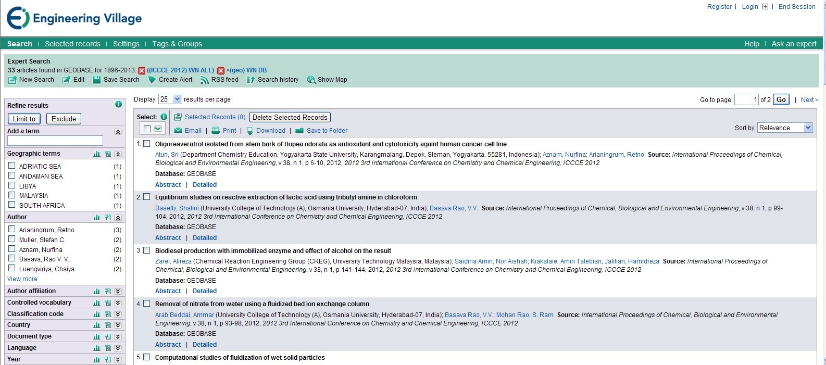This screenshot has width=826, height=365.
Task: Remove the +(geo) WN DB filter
Action: (x=221, y=70)
